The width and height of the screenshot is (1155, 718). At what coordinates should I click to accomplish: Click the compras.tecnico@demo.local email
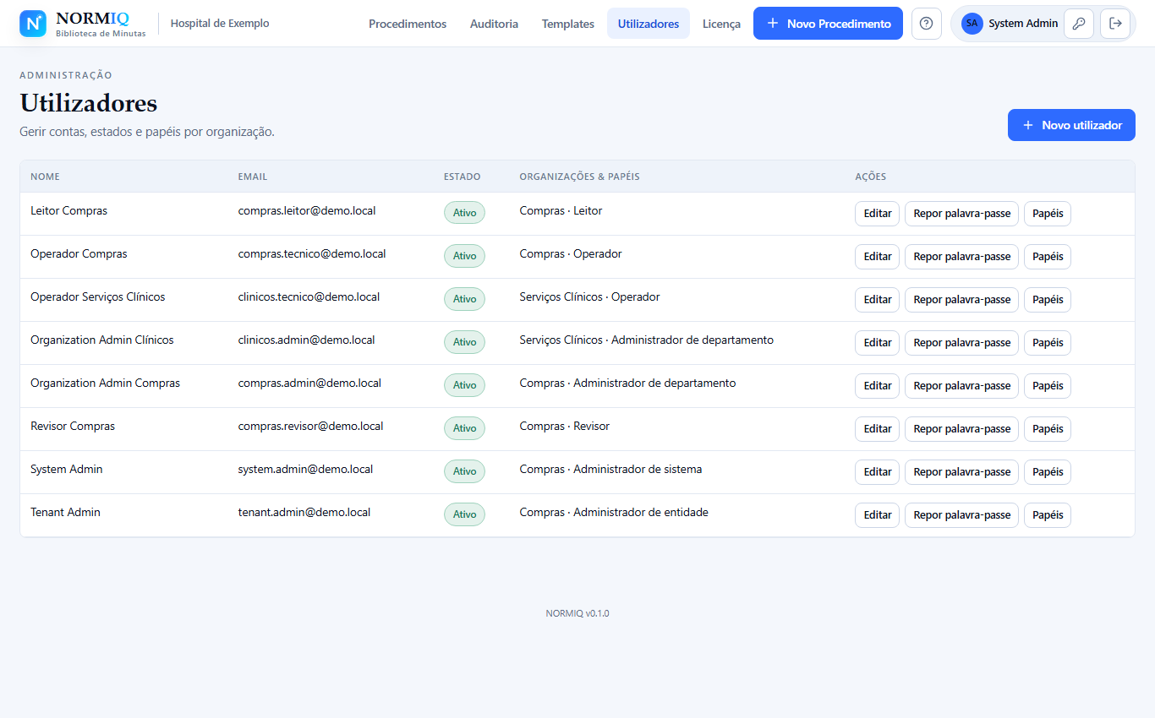pos(312,253)
